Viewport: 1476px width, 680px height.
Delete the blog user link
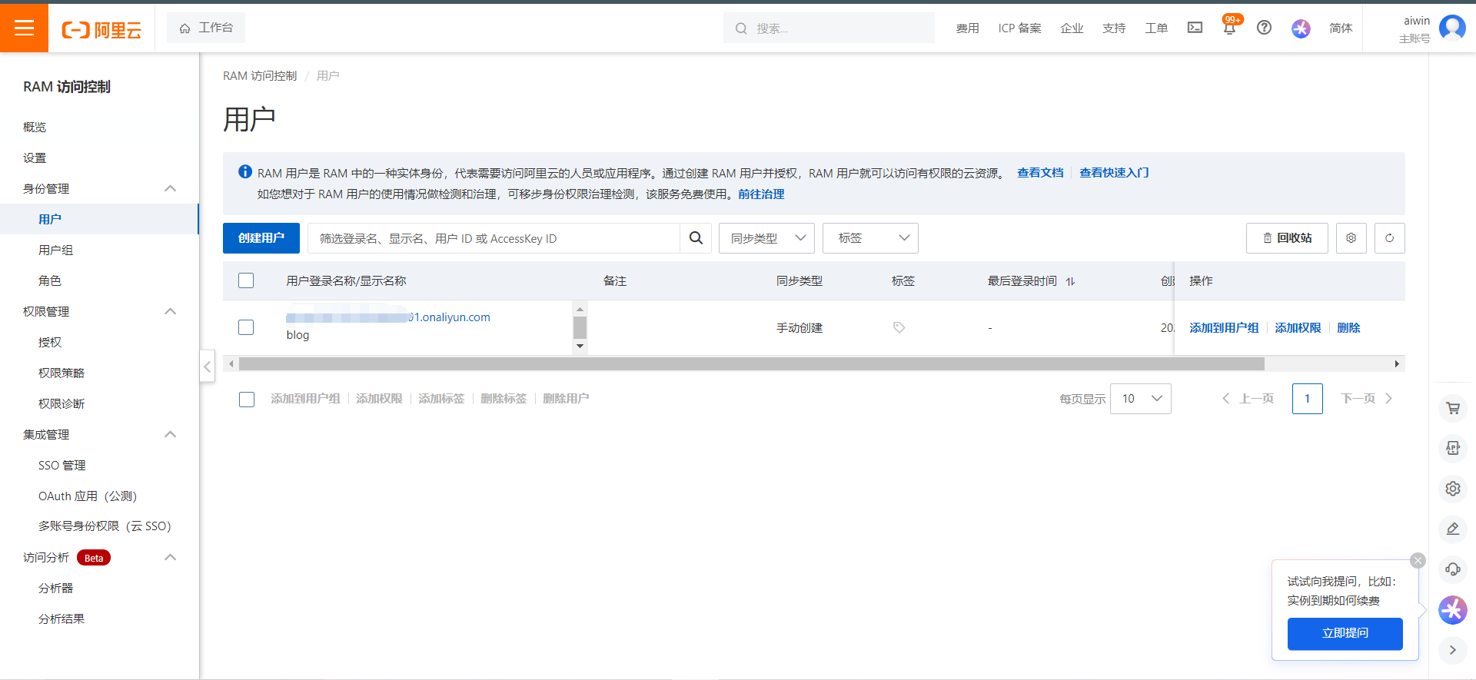tap(1348, 327)
